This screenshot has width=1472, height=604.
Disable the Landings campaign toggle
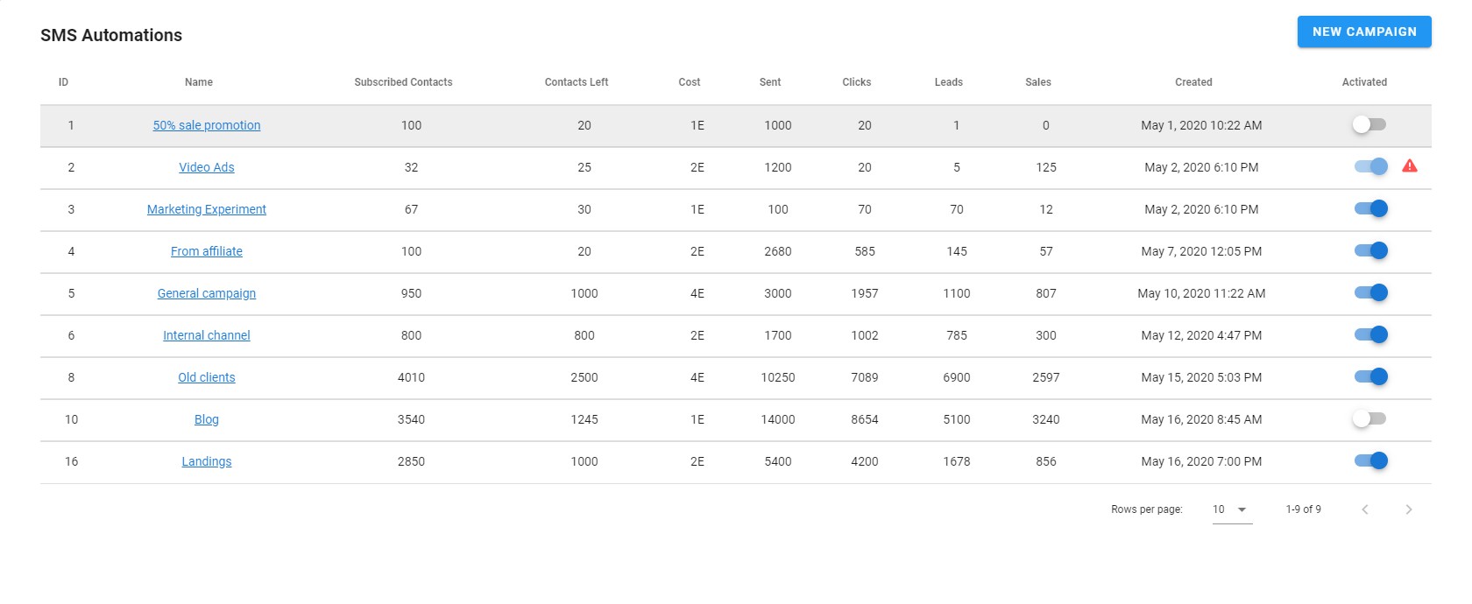[1370, 460]
